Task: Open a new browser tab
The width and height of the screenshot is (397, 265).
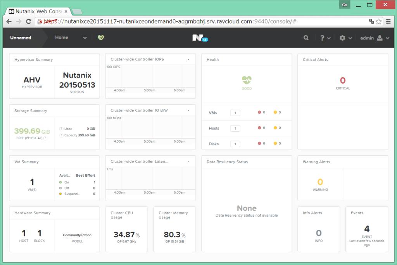Action: [x=77, y=11]
